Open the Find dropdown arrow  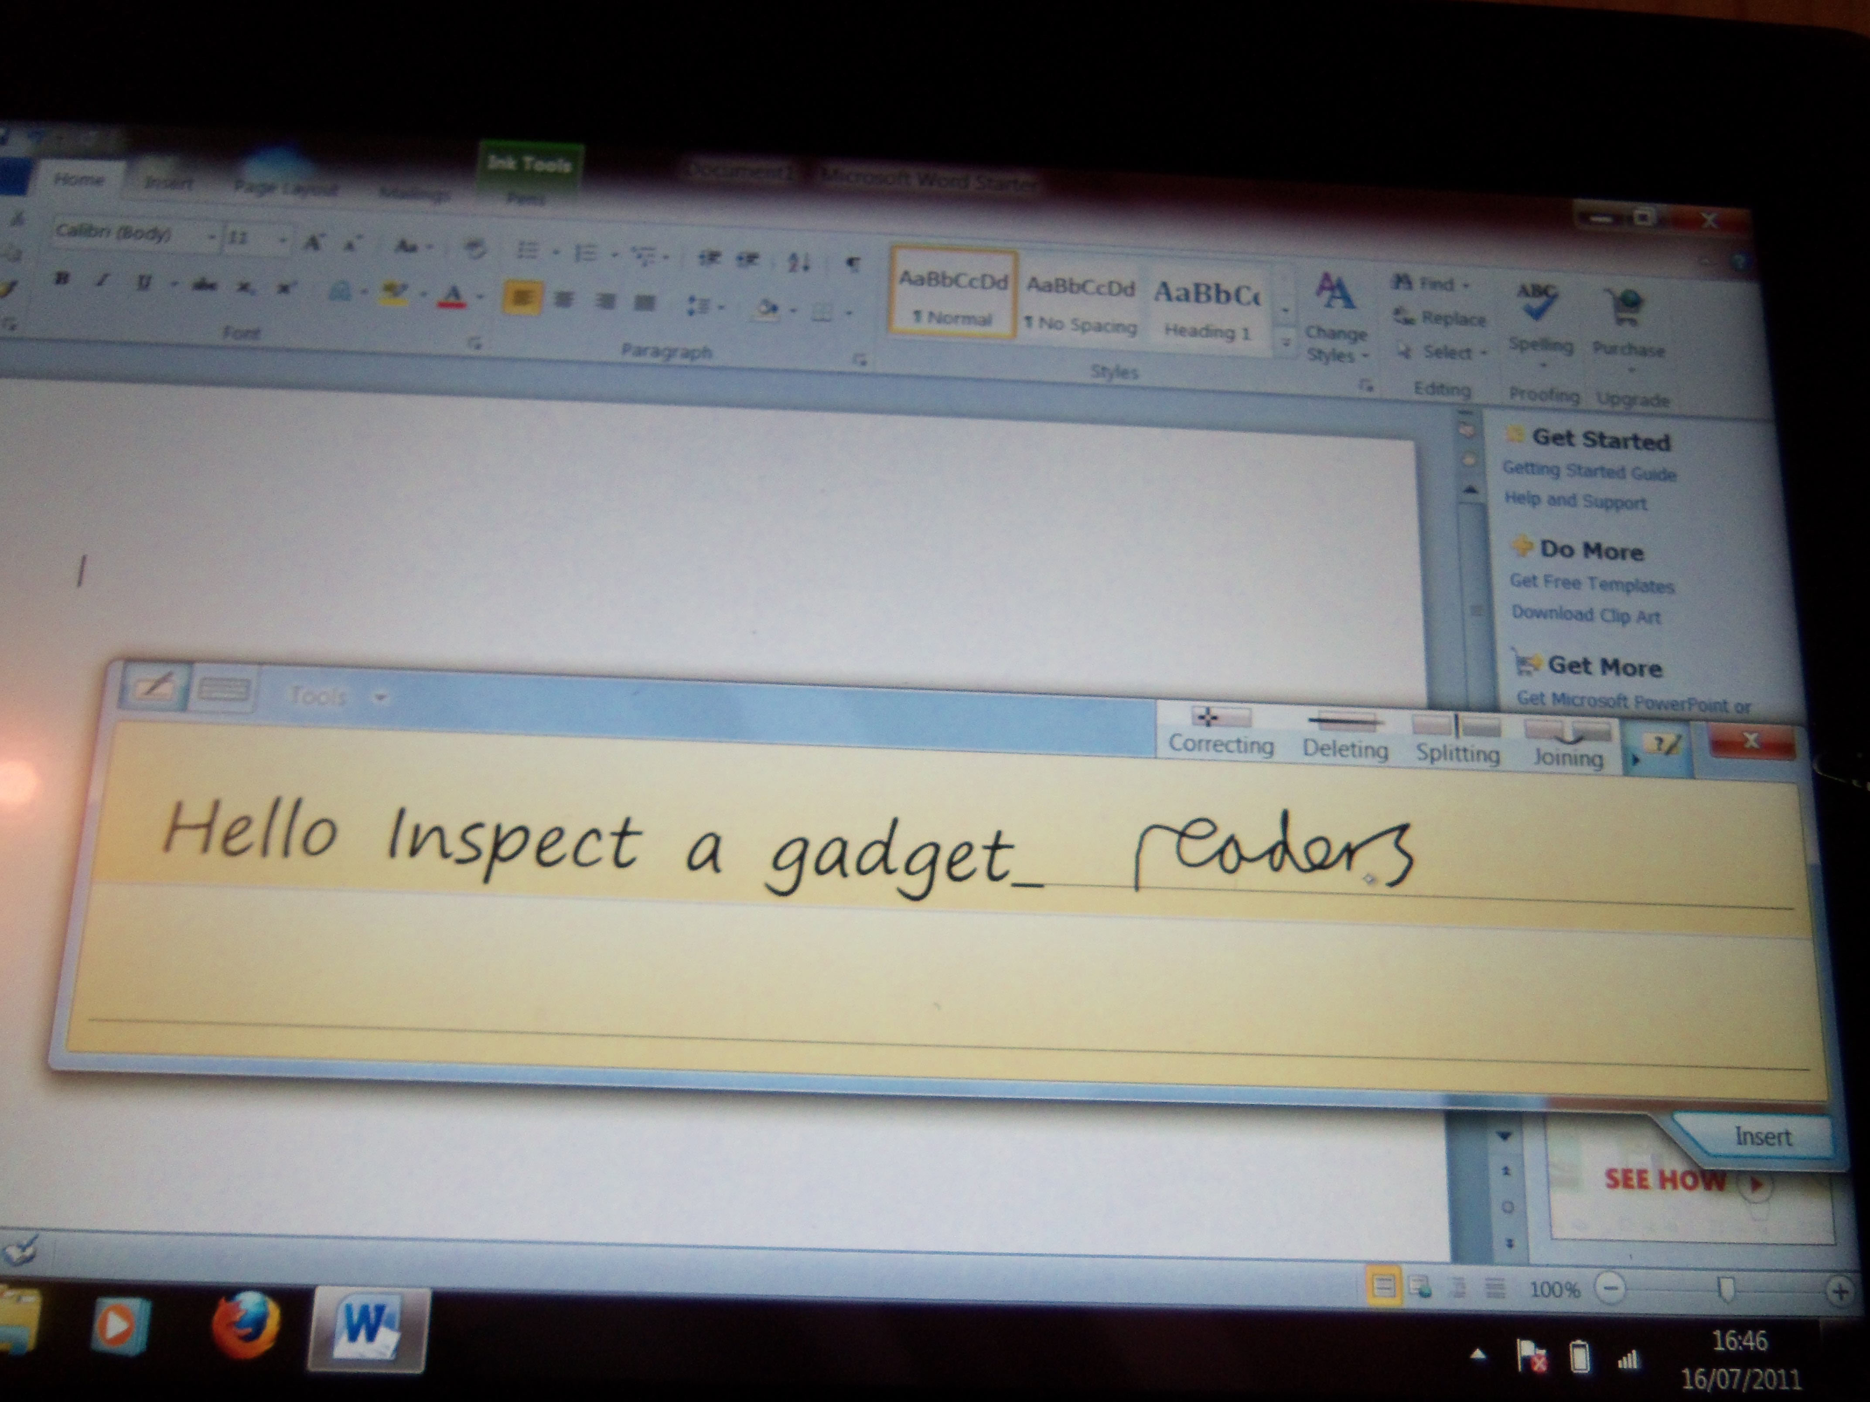(1465, 285)
